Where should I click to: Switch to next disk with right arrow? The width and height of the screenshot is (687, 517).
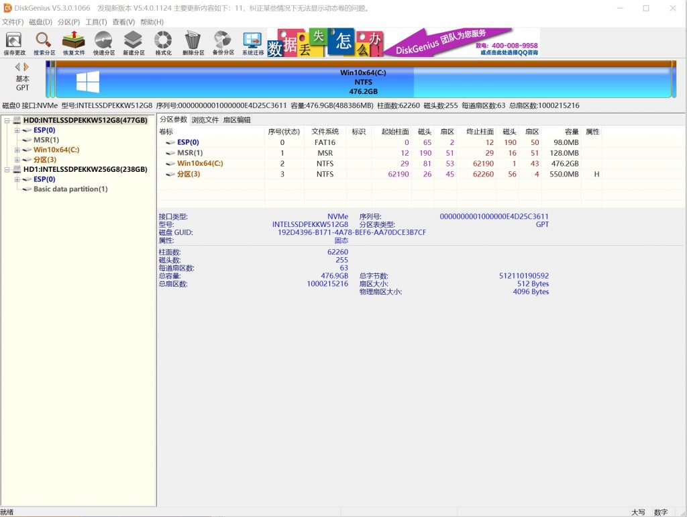(x=27, y=67)
